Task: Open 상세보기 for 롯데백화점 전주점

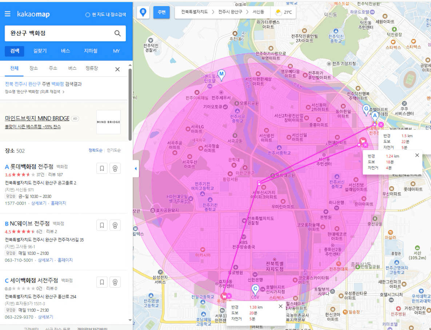Action: [x=39, y=203]
